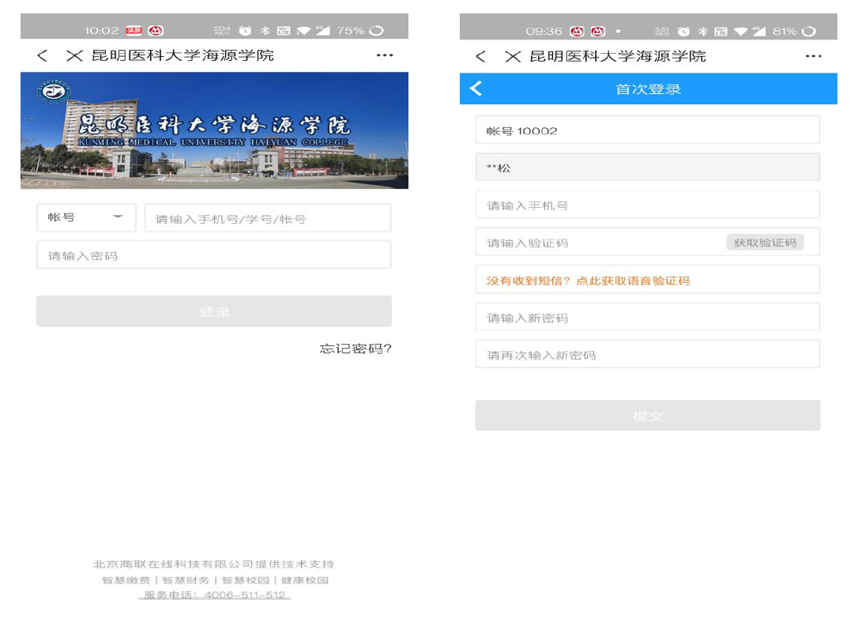Open the 忘记密码? link
The image size is (854, 641).
355,349
